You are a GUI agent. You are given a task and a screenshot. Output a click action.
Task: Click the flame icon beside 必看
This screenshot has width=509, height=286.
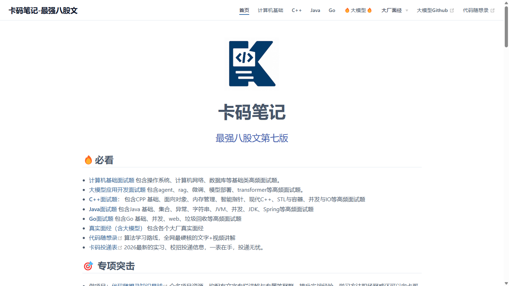pos(88,160)
